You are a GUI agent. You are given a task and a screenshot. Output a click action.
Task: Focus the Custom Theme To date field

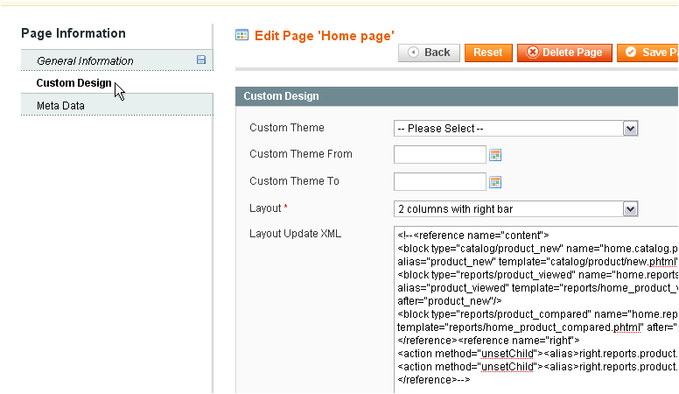pyautogui.click(x=439, y=181)
